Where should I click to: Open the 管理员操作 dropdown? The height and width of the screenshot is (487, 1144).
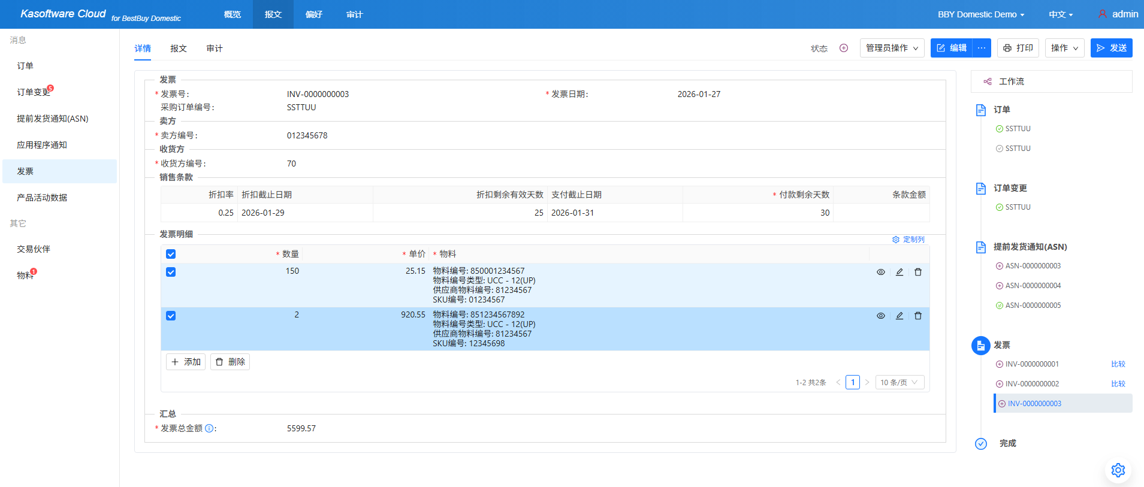click(892, 48)
